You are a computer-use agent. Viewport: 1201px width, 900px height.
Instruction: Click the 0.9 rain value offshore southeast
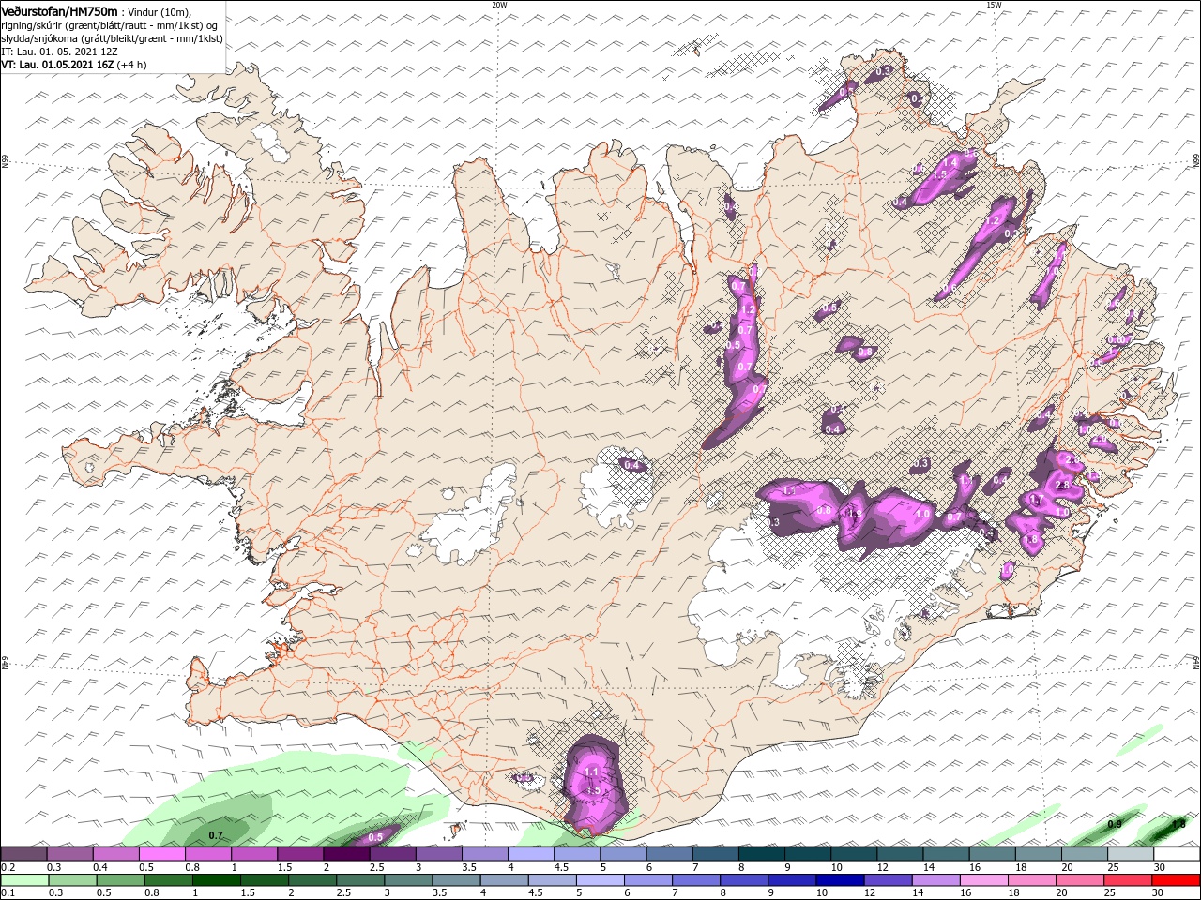pos(1115,824)
